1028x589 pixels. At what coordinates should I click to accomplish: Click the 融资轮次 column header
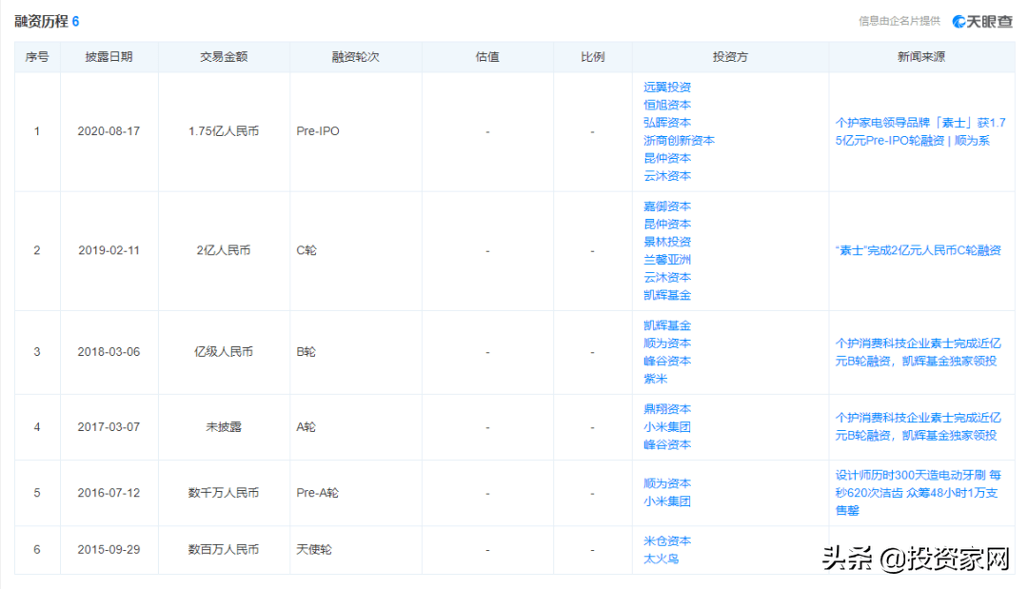point(355,57)
